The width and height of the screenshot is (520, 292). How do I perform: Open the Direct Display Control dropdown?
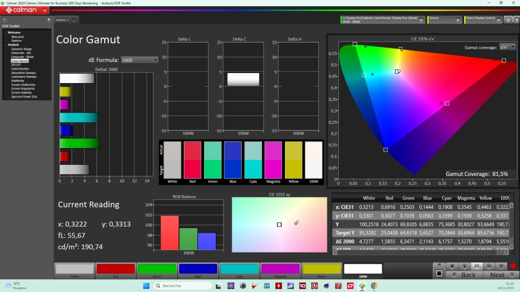point(483,20)
